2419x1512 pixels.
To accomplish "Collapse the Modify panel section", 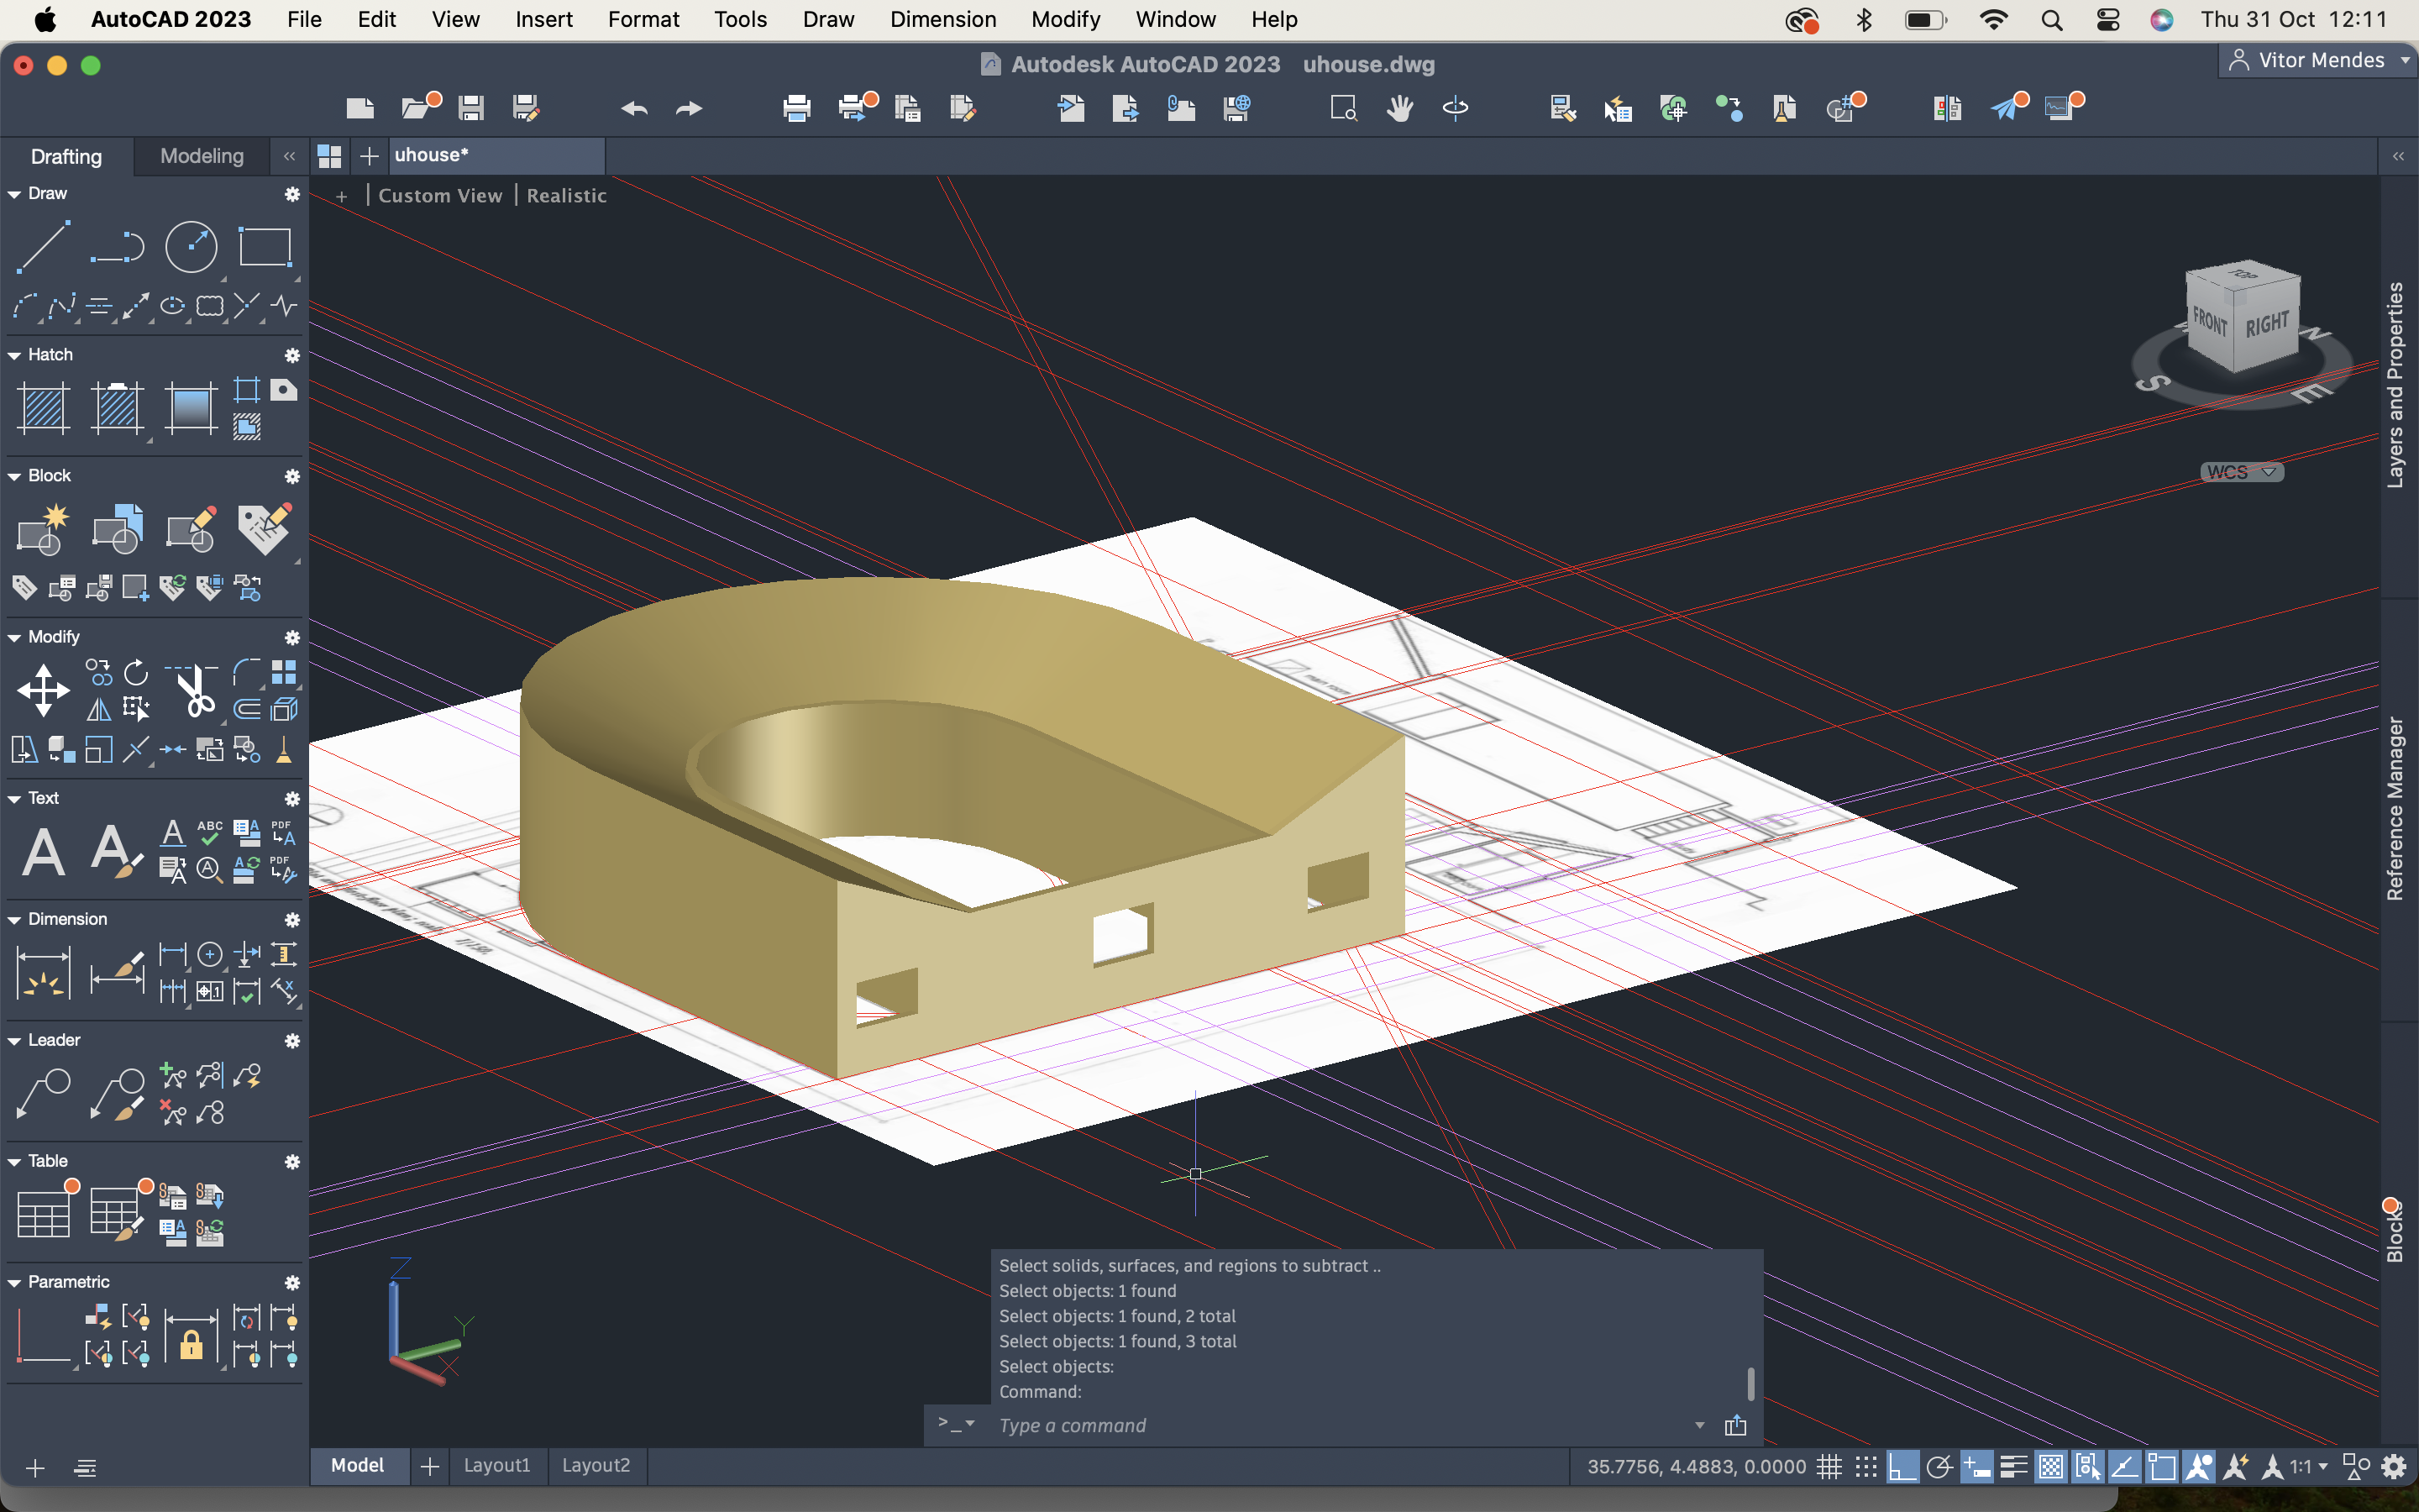I will (14, 637).
